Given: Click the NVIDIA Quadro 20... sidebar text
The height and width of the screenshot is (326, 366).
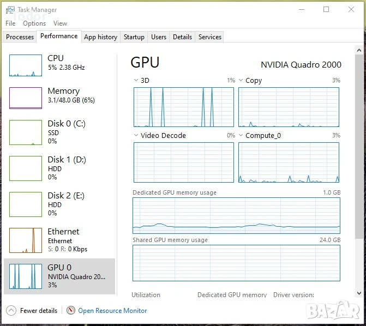Looking at the screenshot, I should pyautogui.click(x=76, y=277).
